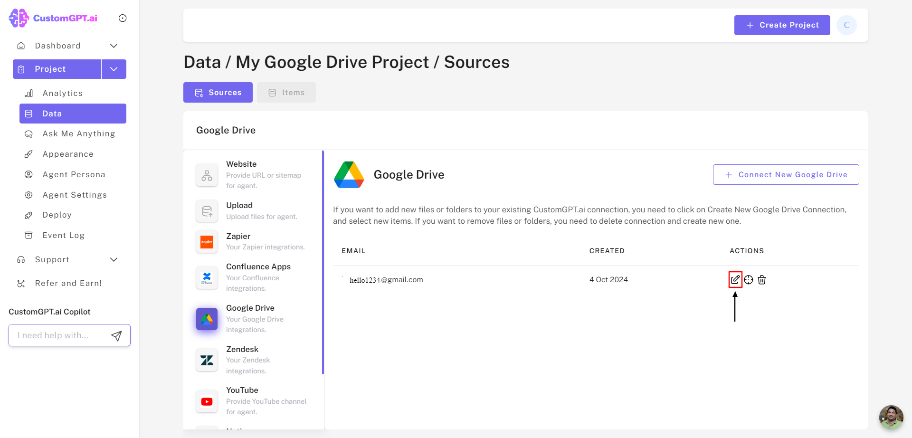Click the hello1234@gmail.com email text

coord(386,280)
